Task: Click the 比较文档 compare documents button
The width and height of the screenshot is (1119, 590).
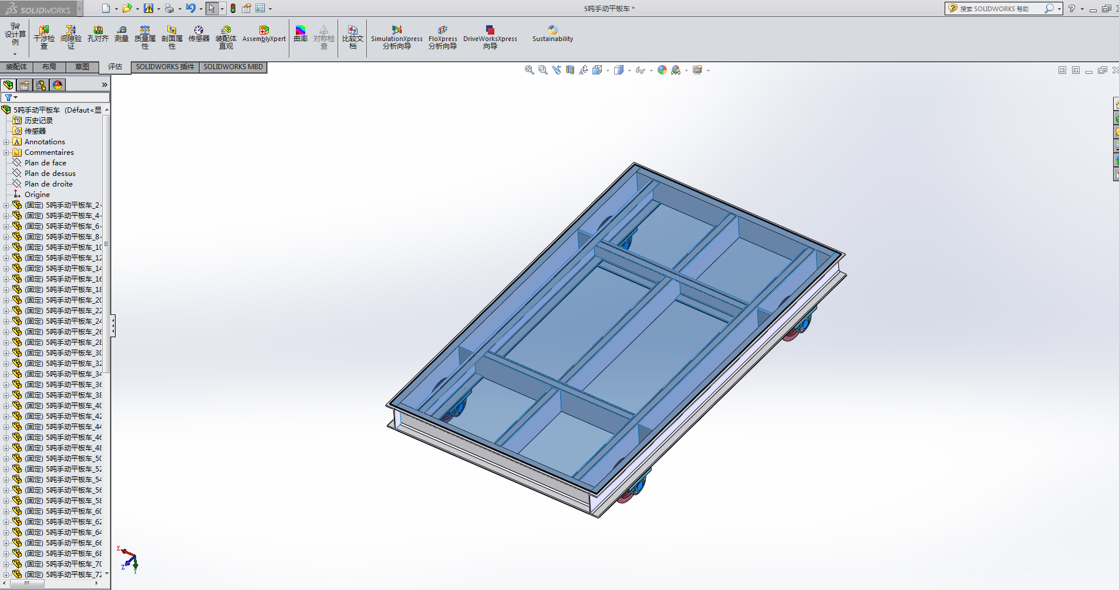Action: (x=353, y=36)
